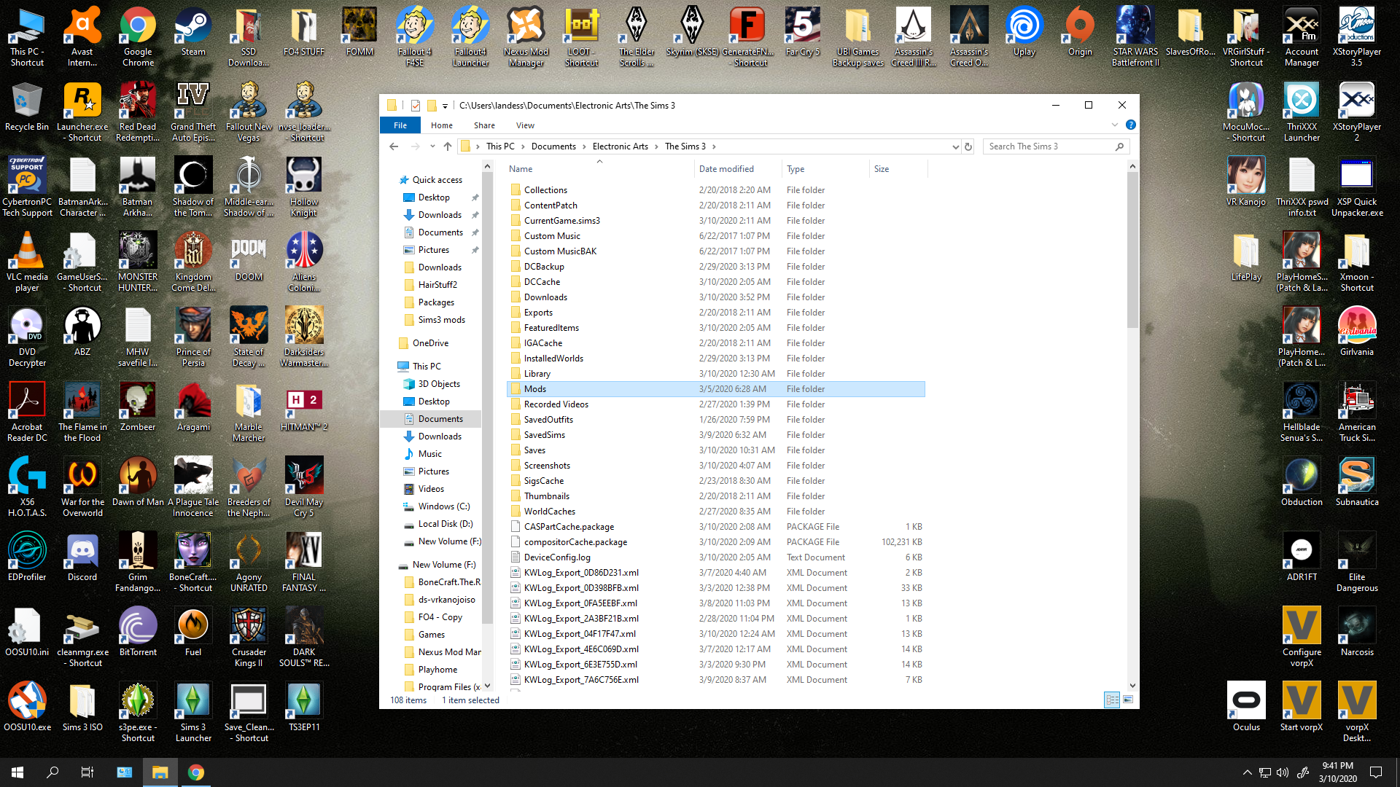Open the BitTorrent desktop shortcut
1400x787 pixels.
pyautogui.click(x=138, y=633)
